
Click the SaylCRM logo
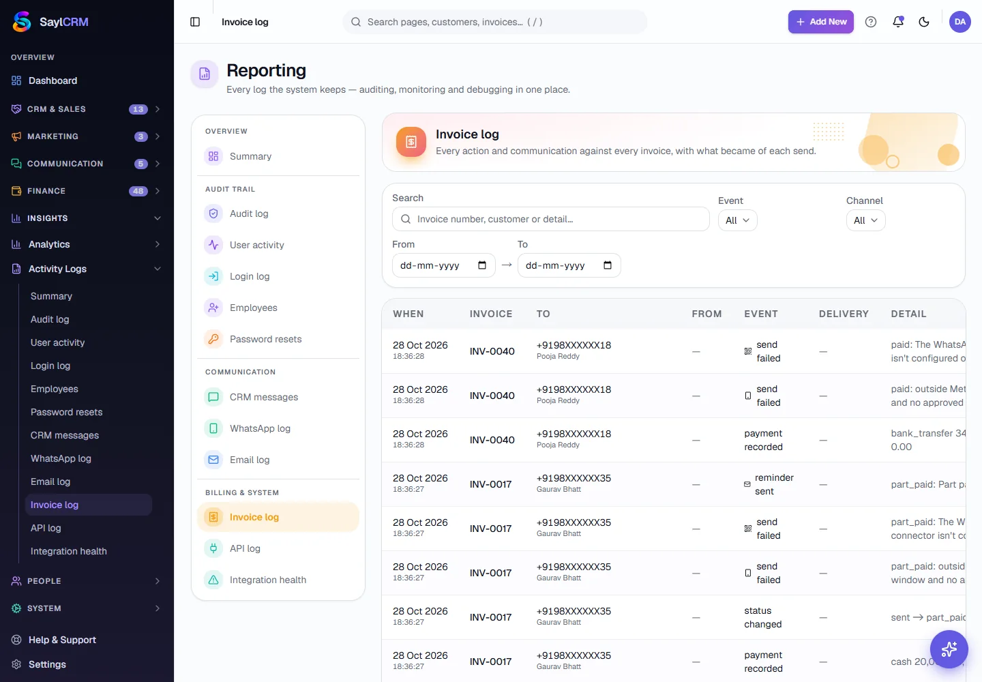click(51, 22)
